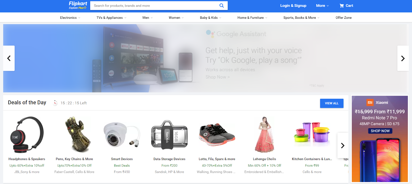Click 'Sandisk, HP & More' text

[169, 172]
